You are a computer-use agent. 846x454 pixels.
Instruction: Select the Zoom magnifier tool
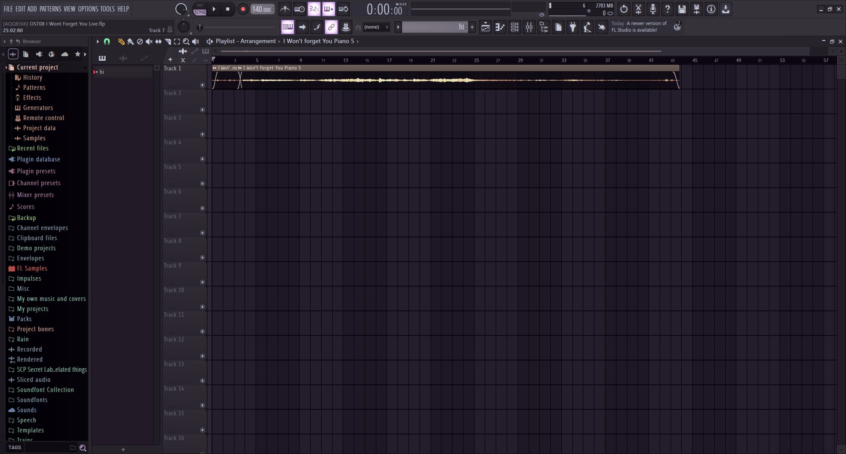point(186,41)
